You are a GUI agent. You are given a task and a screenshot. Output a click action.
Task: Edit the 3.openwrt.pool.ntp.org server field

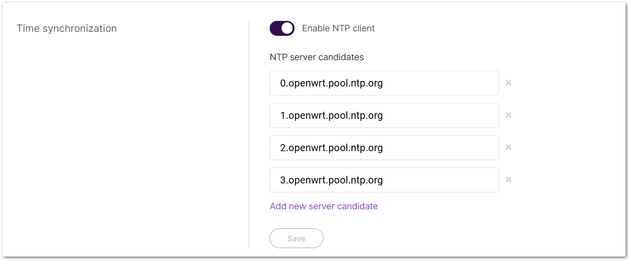click(384, 180)
